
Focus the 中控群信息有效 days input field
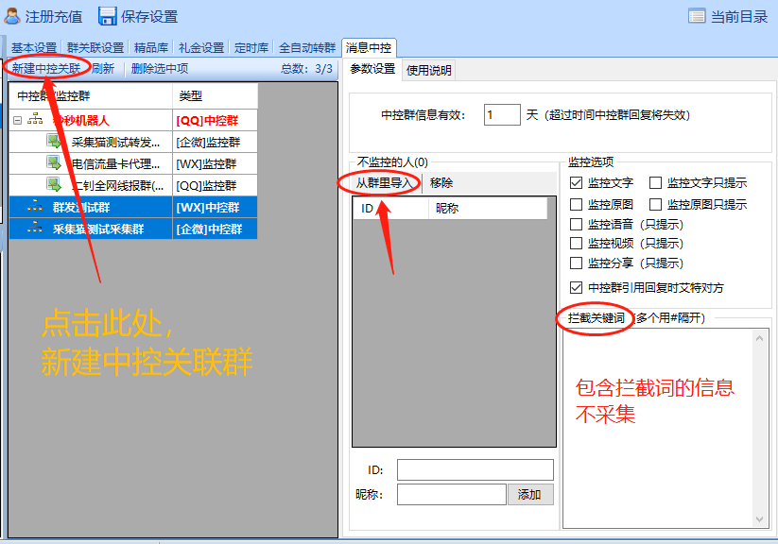point(502,114)
